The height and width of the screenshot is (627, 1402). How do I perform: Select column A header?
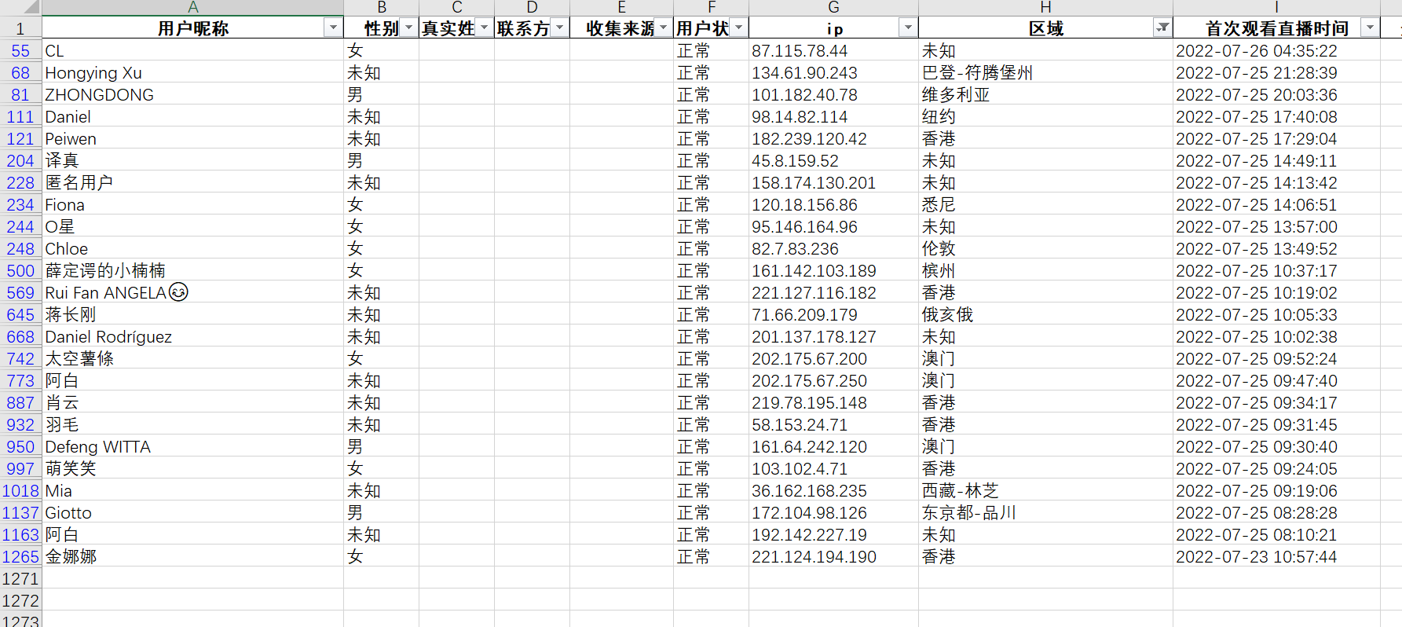point(192,7)
